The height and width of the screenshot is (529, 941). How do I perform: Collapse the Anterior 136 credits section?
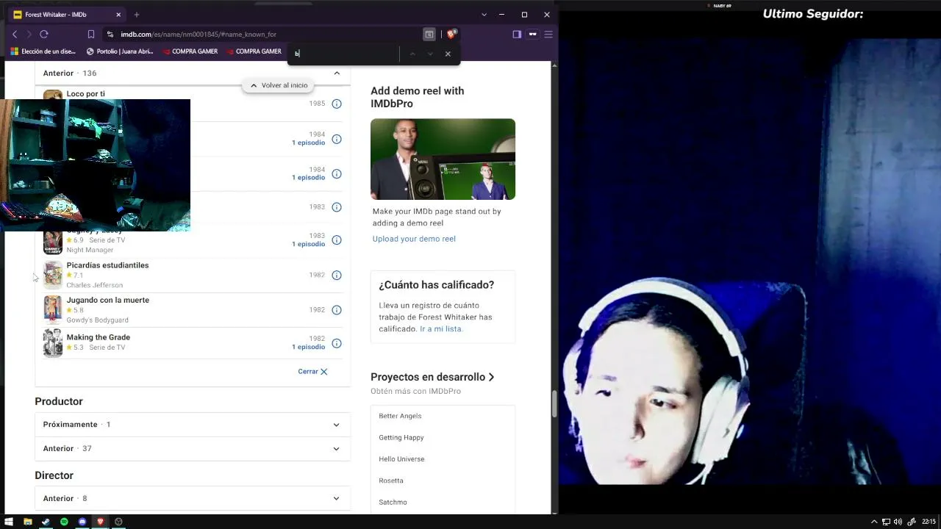(193, 73)
